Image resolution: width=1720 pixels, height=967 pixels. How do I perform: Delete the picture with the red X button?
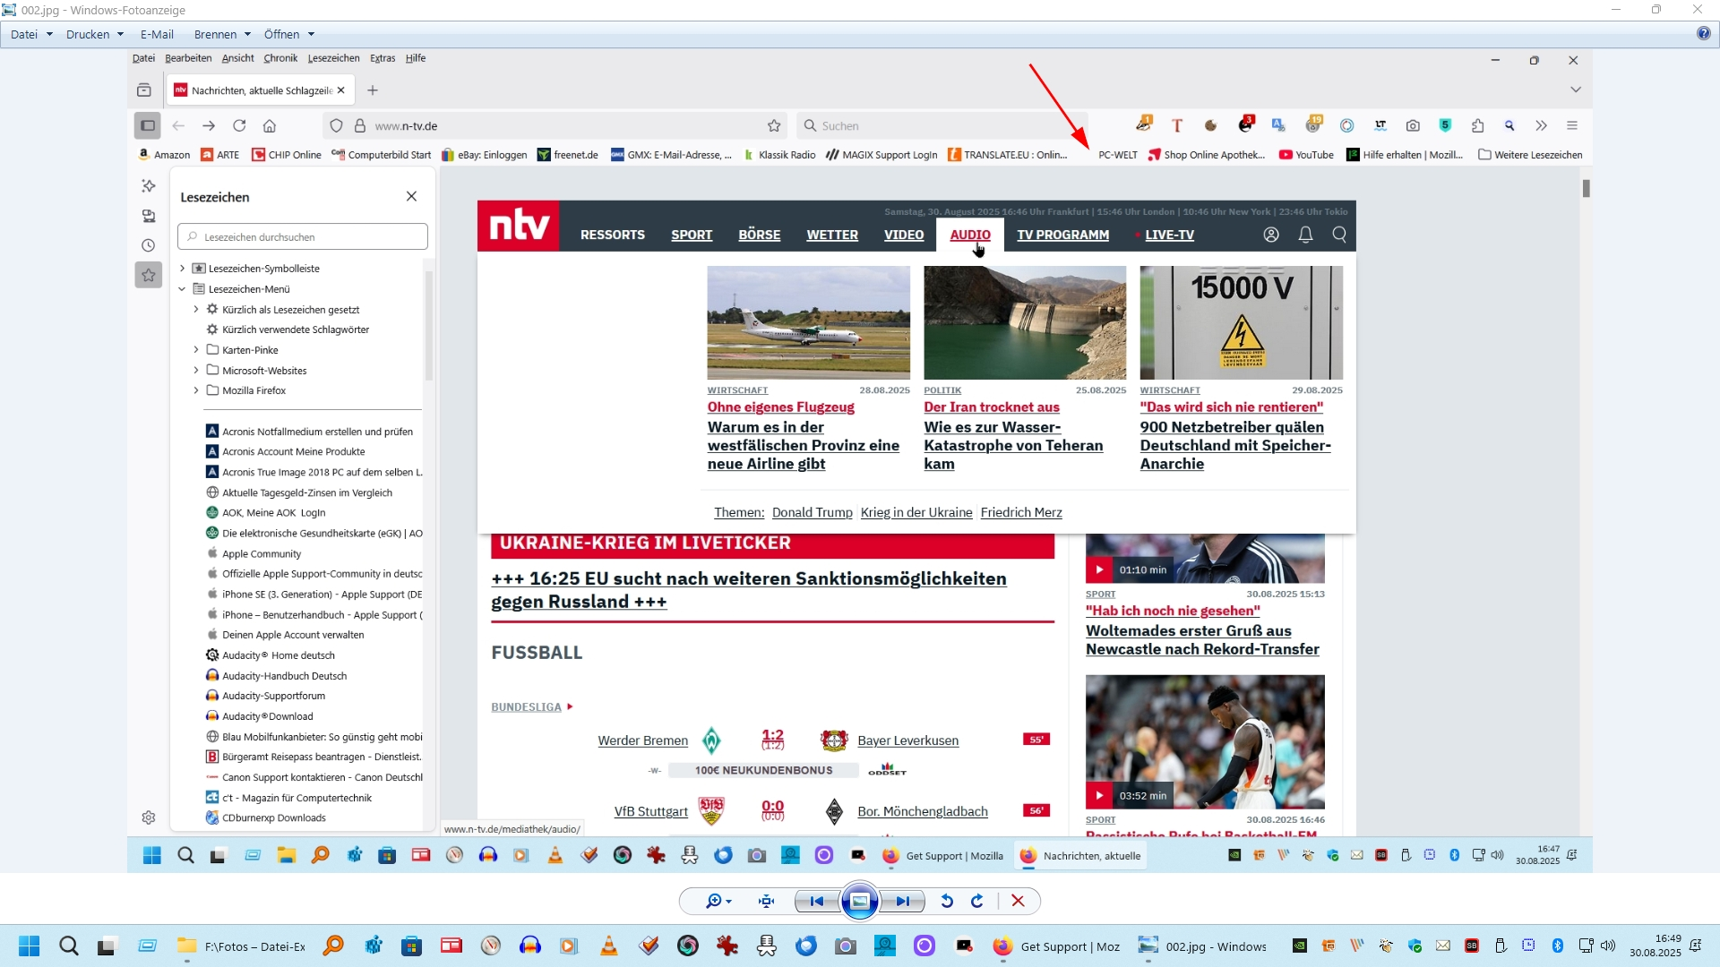tap(1018, 901)
